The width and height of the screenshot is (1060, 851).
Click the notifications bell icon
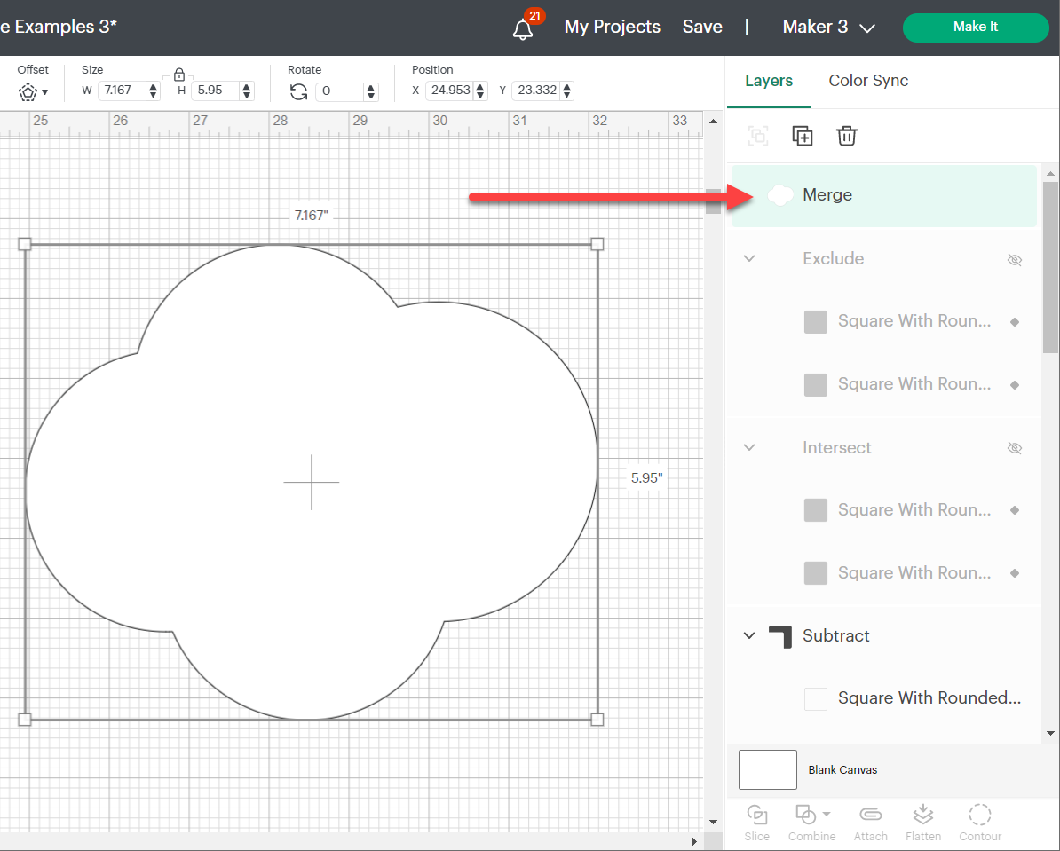523,29
